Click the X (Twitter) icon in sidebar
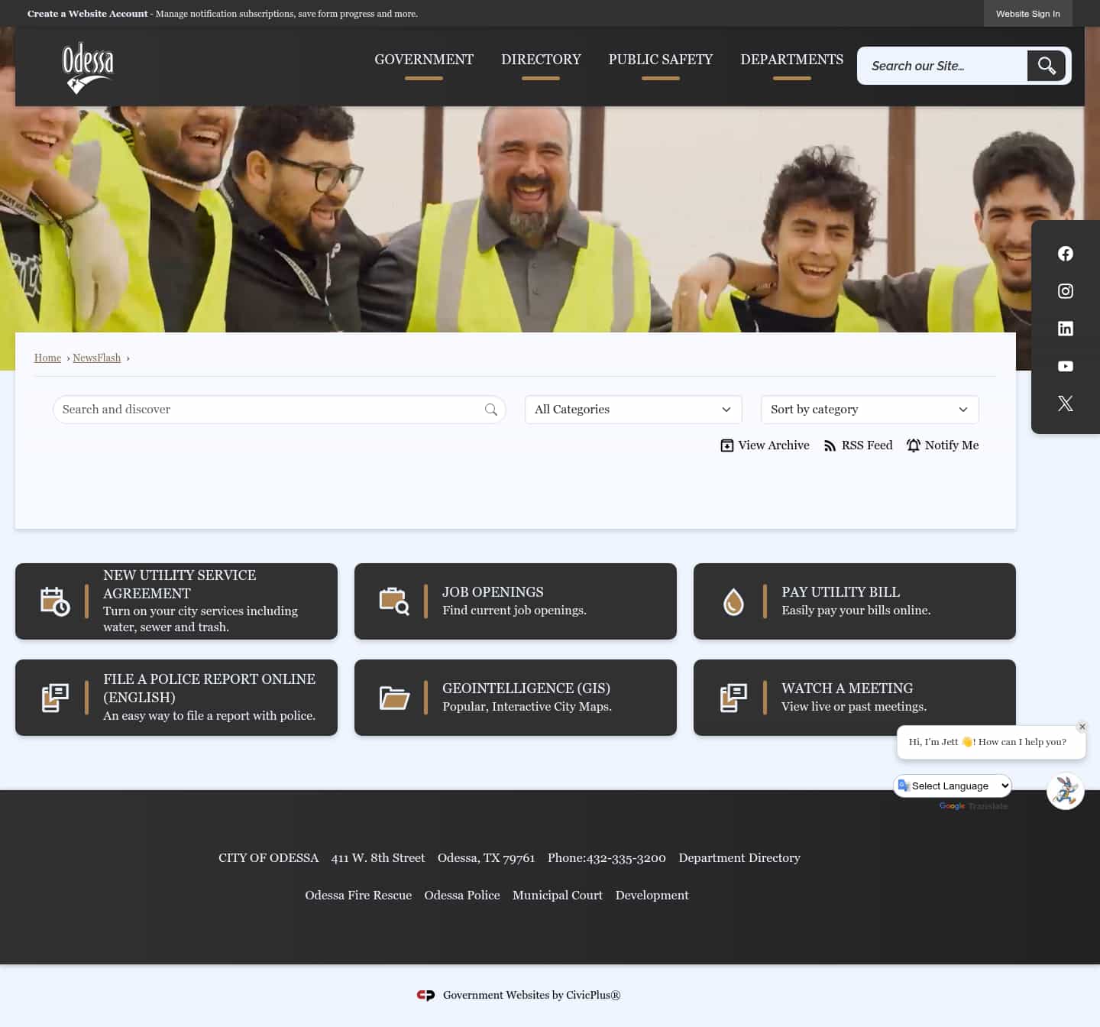Image resolution: width=1100 pixels, height=1027 pixels. 1065,403
